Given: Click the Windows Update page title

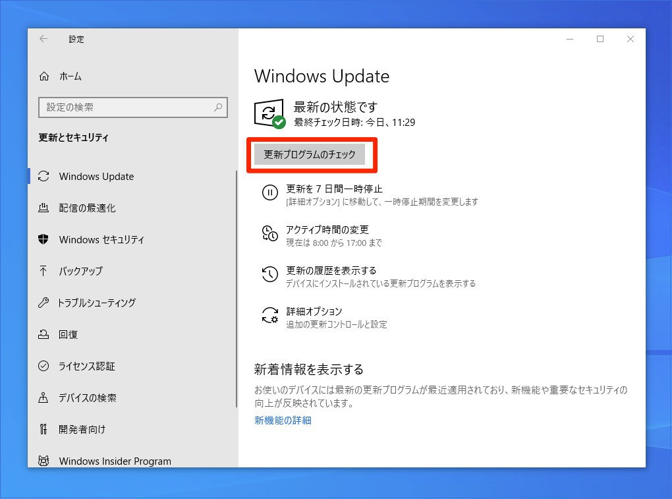Looking at the screenshot, I should tap(322, 76).
